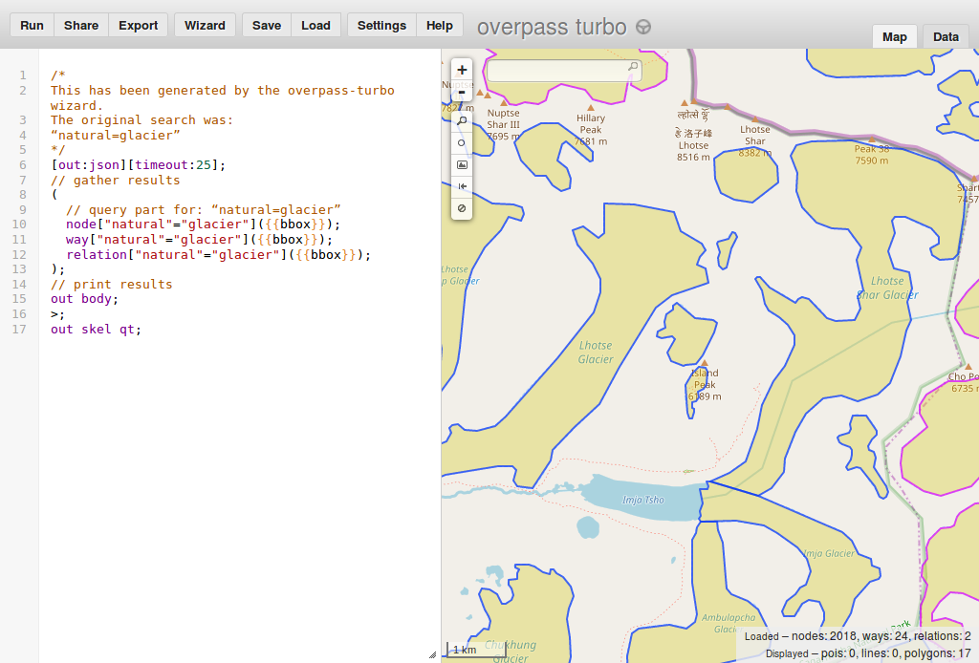The image size is (979, 663).
Task: Open the Load query dialog
Action: point(315,25)
